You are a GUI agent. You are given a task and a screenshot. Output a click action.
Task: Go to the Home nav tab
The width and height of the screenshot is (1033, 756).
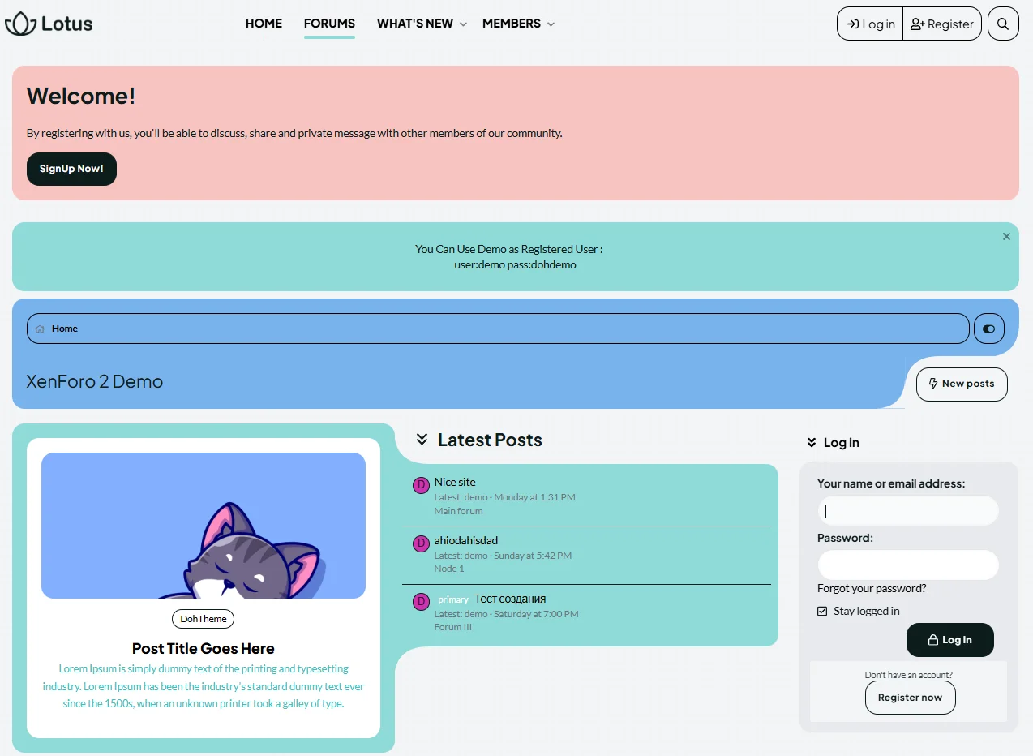click(x=264, y=24)
